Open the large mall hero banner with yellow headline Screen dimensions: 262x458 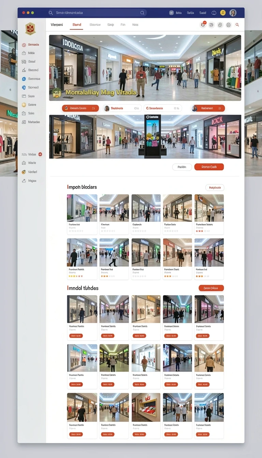click(145, 68)
